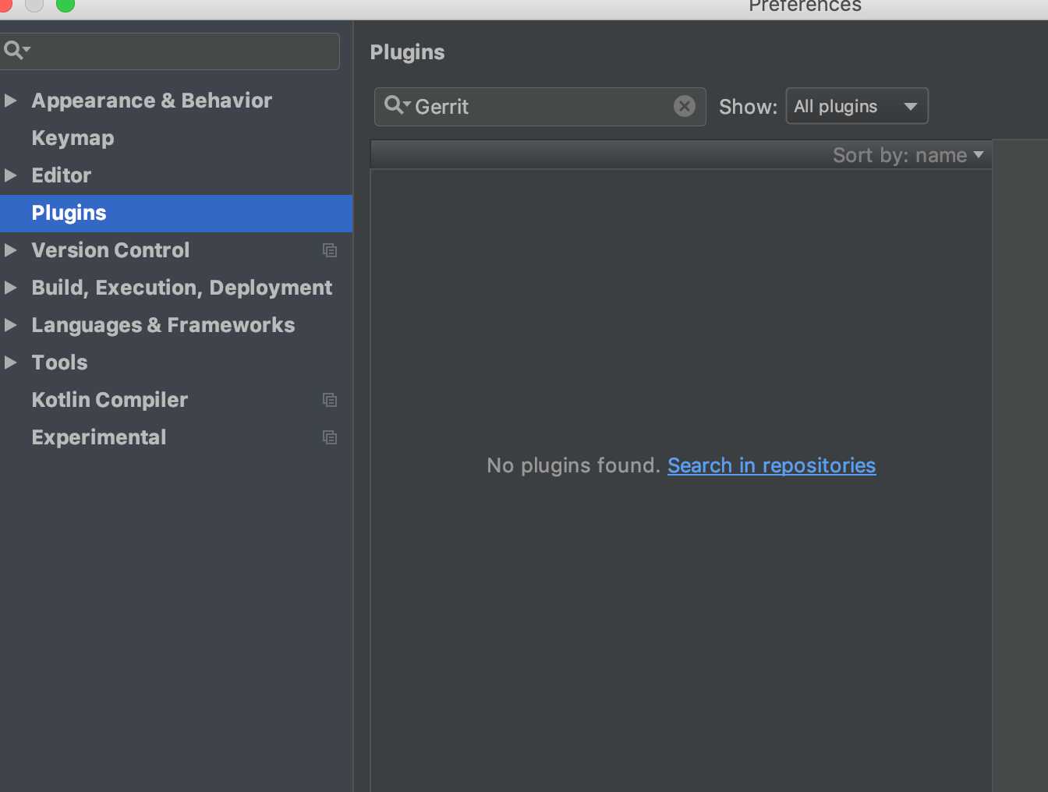This screenshot has height=792, width=1048.
Task: Expand Languages & Frameworks arrow
Action: coord(11,325)
